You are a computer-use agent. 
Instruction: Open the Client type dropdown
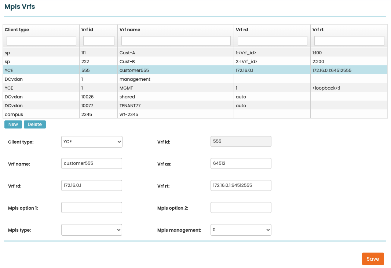tap(92, 142)
